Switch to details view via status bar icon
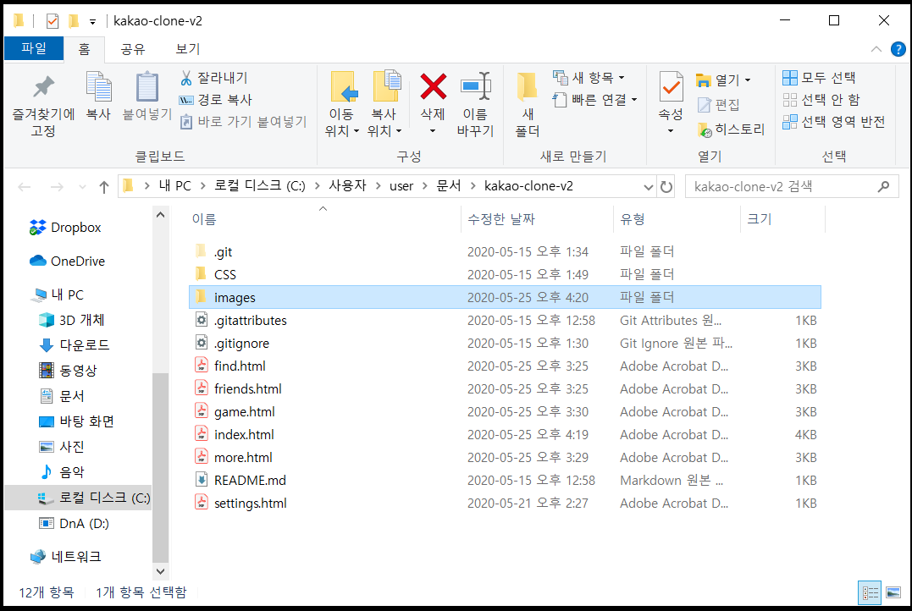This screenshot has height=611, width=912. tap(871, 593)
